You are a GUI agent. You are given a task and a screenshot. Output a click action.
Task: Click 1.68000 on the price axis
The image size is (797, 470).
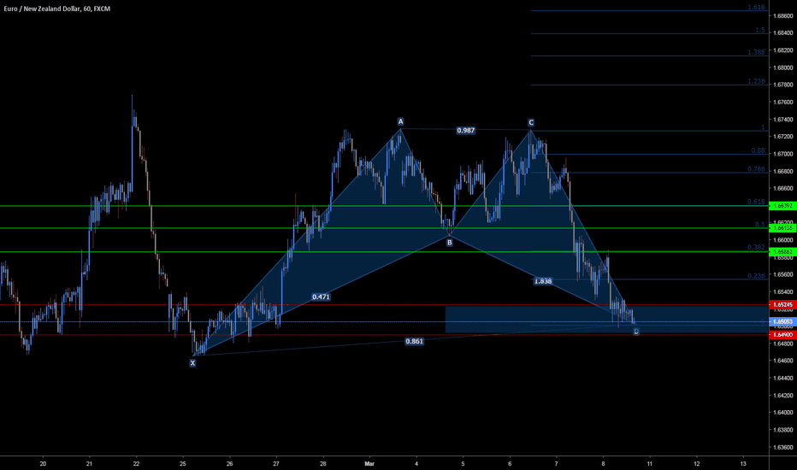coord(782,68)
